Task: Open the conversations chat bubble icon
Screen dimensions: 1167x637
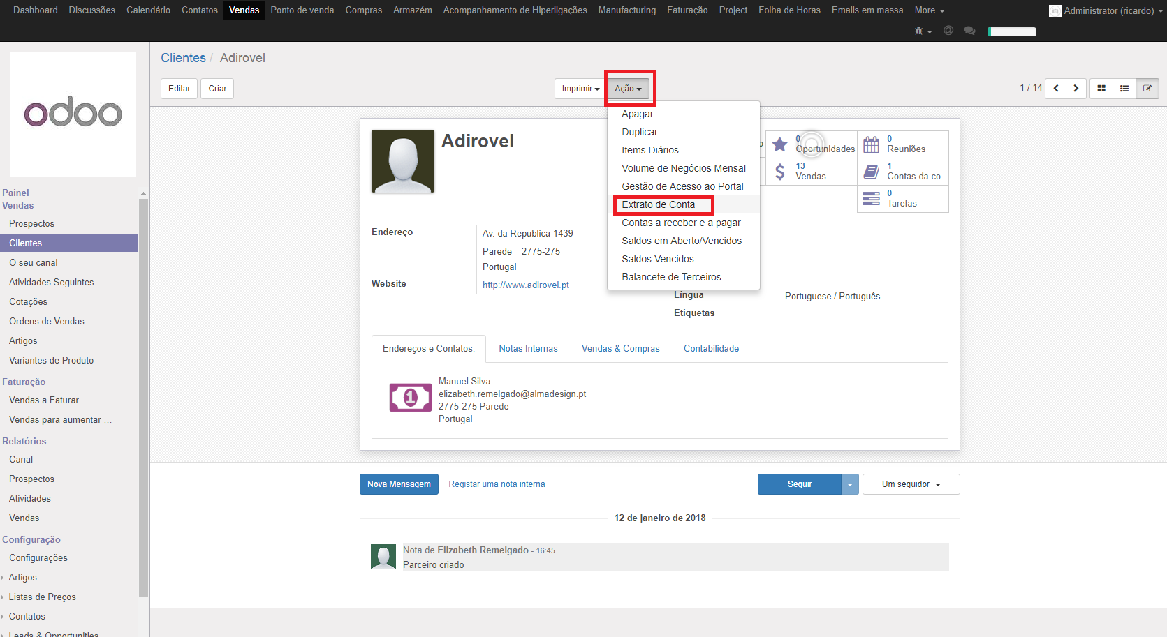Action: (x=969, y=31)
